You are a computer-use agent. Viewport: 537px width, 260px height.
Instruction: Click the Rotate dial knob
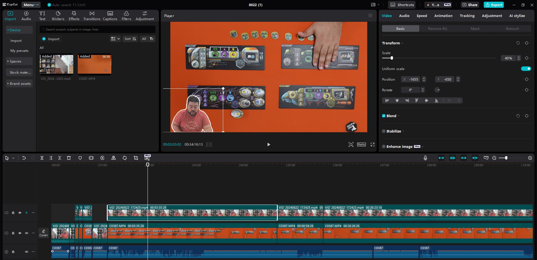coord(438,90)
